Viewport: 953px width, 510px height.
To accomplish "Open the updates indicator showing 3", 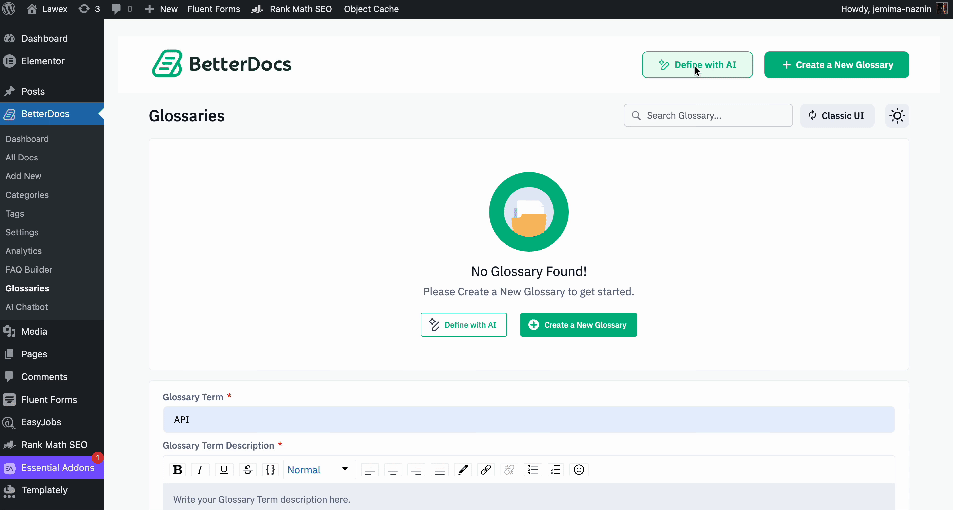I will tap(89, 9).
